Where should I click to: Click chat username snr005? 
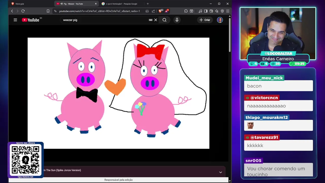pyautogui.click(x=253, y=161)
